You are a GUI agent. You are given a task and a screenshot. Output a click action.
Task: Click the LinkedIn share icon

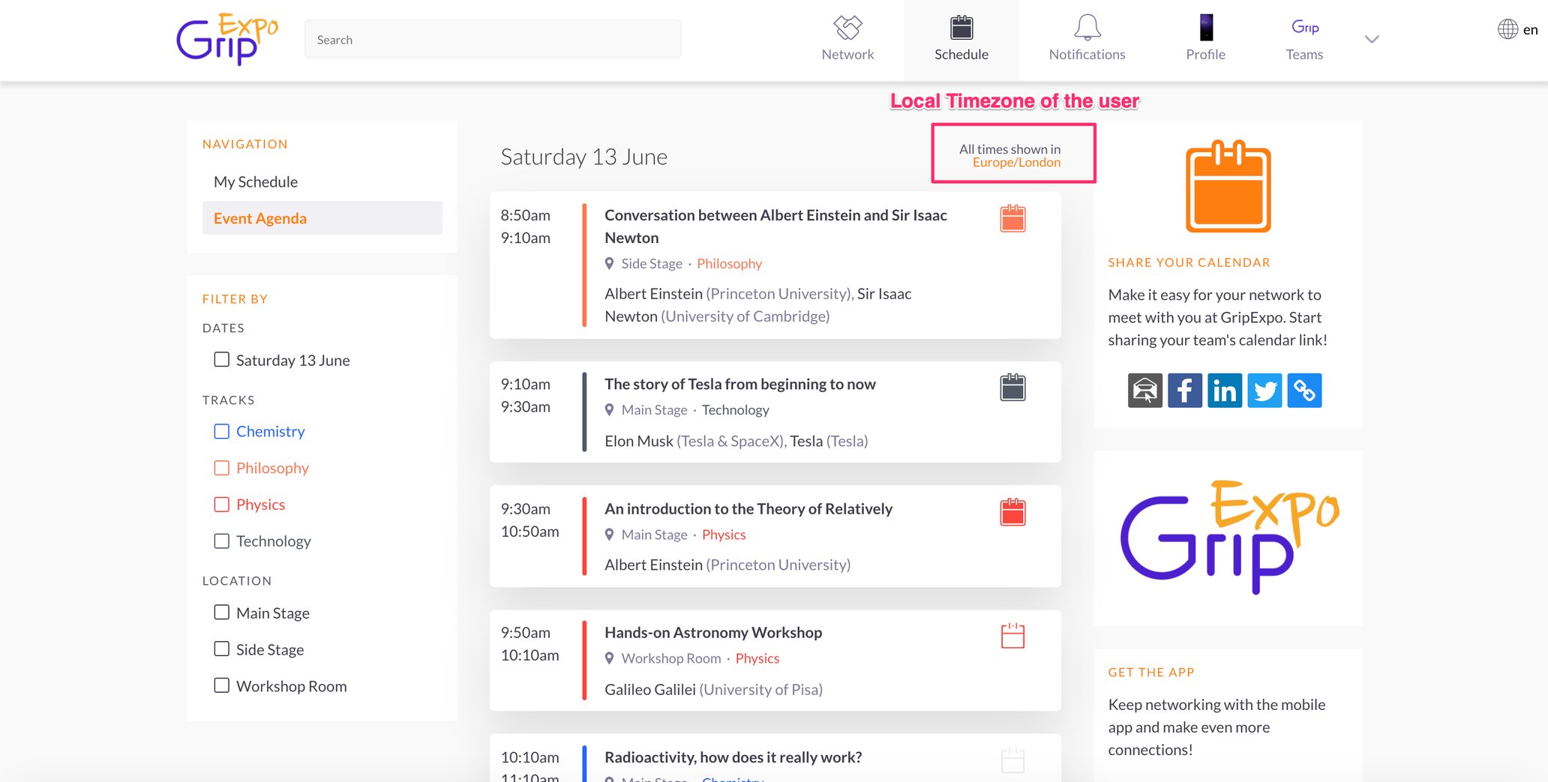pos(1224,391)
